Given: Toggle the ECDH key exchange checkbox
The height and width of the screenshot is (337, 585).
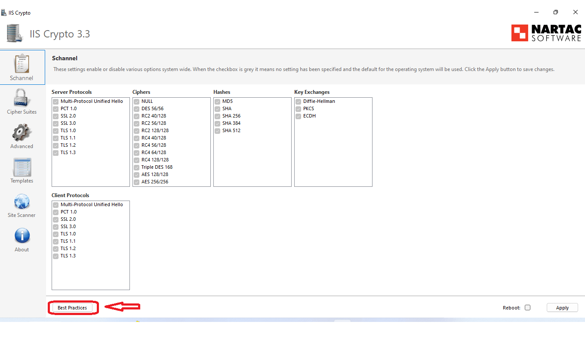Looking at the screenshot, I should (x=298, y=116).
